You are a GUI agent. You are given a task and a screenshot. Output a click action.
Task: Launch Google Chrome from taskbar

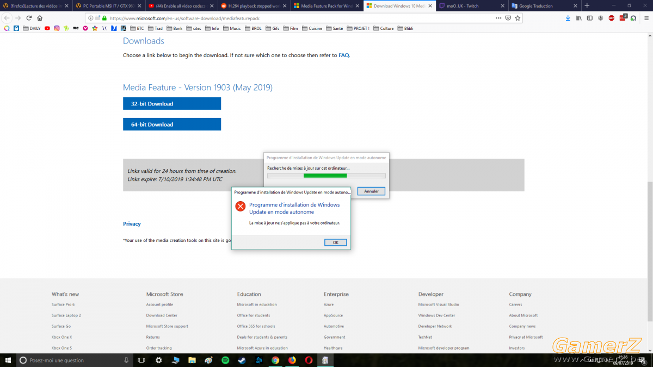[275, 360]
